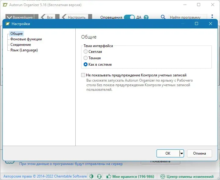The width and height of the screenshot is (220, 180).
Task: Click the Autorun Organizer app icon
Action: click(5, 5)
